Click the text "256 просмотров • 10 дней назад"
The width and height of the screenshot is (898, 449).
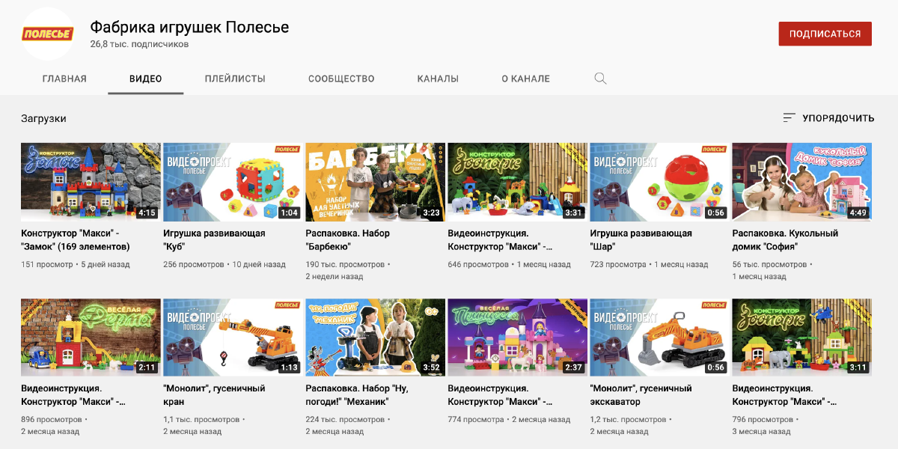pos(224,264)
